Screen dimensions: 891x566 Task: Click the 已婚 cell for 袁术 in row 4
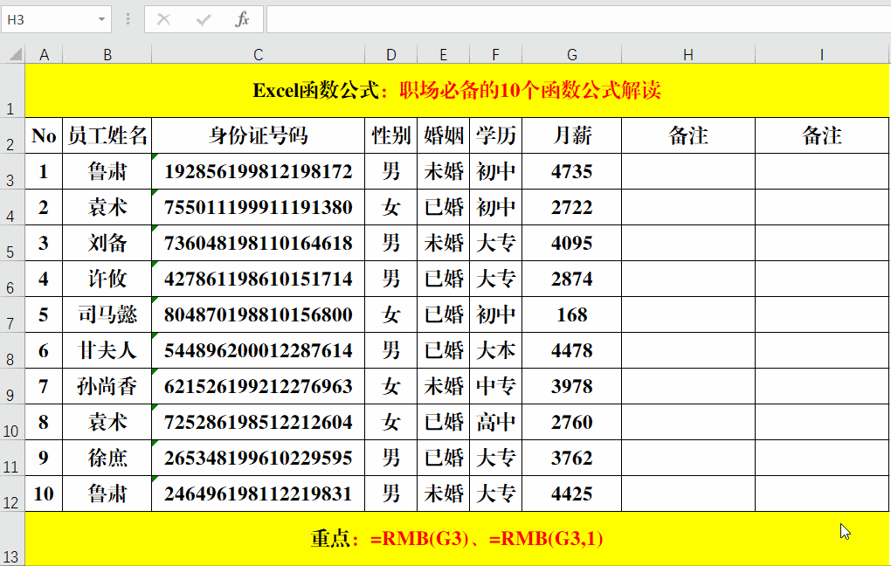[443, 207]
